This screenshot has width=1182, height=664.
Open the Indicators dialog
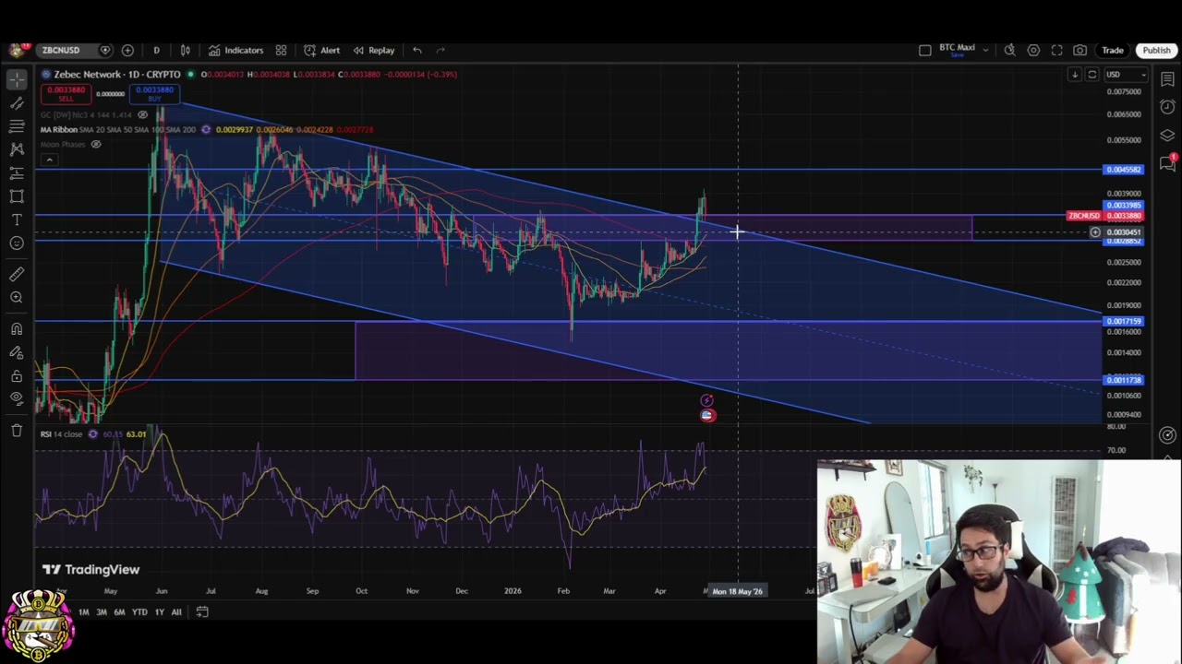pyautogui.click(x=235, y=50)
